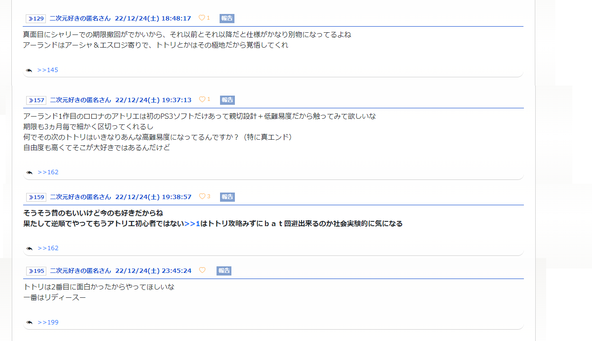
Task: Click 報告 on post 159
Action: click(227, 197)
